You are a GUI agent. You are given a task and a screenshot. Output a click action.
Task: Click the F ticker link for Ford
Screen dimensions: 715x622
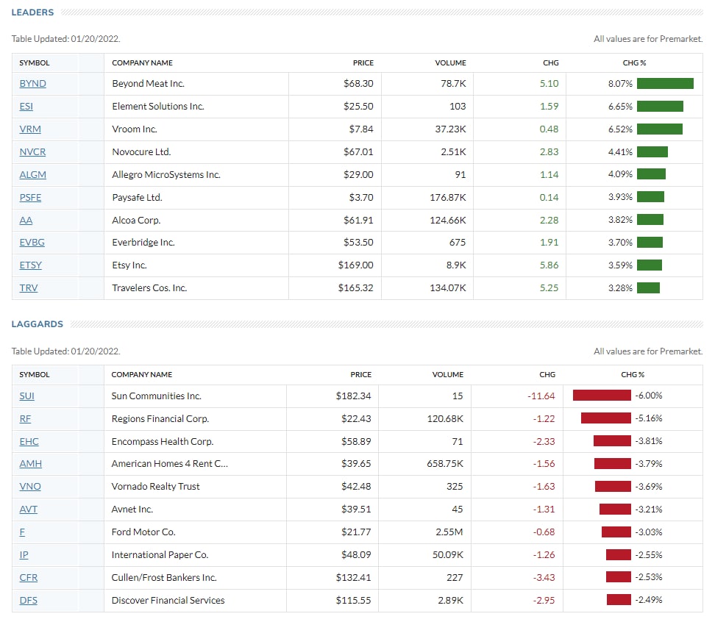tap(22, 532)
